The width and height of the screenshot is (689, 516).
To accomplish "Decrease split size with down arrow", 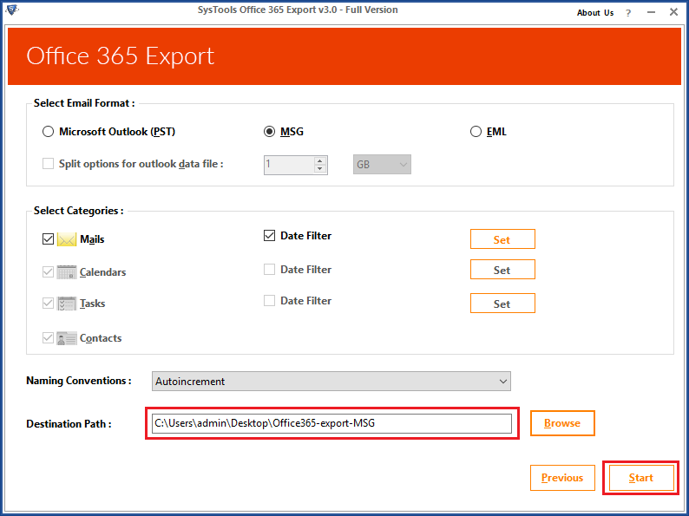I will click(x=320, y=169).
